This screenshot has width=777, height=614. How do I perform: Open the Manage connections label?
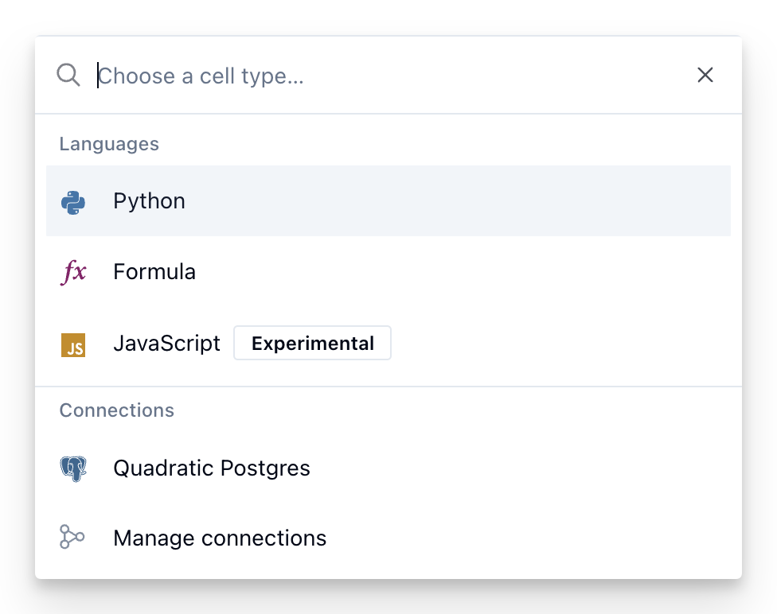coord(220,538)
